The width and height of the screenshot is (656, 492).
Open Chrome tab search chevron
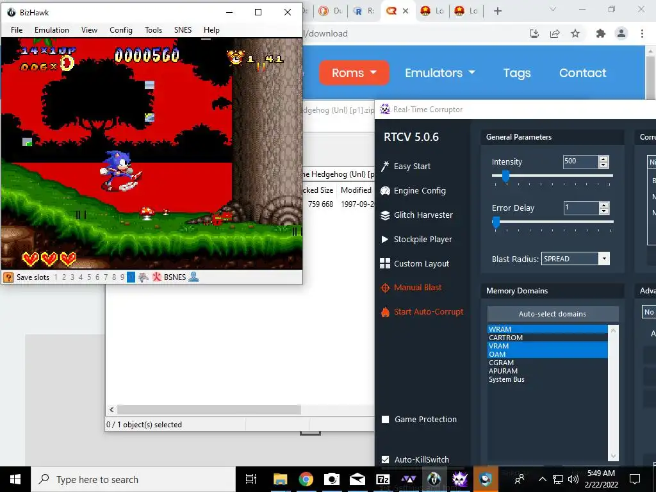click(553, 9)
